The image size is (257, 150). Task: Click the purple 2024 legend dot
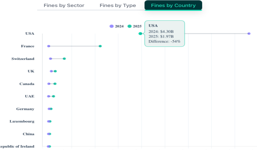pos(112,26)
